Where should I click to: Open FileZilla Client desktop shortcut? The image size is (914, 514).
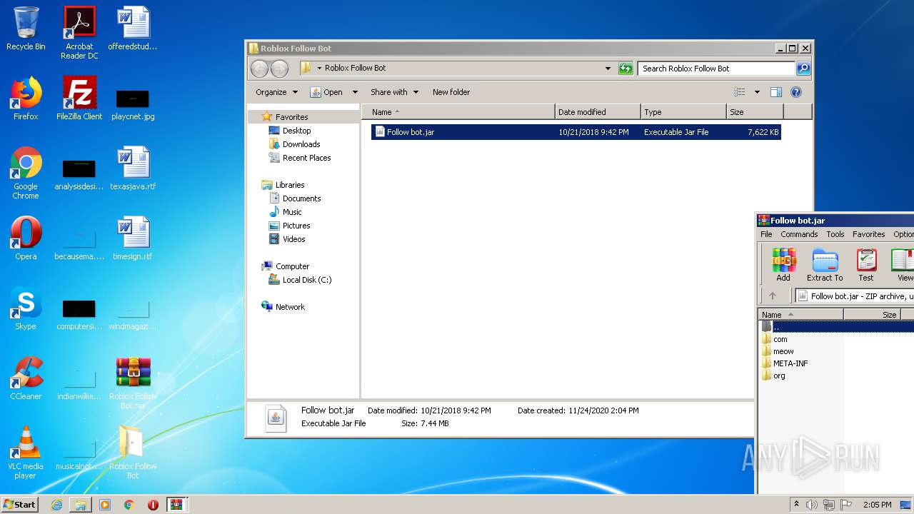click(79, 99)
